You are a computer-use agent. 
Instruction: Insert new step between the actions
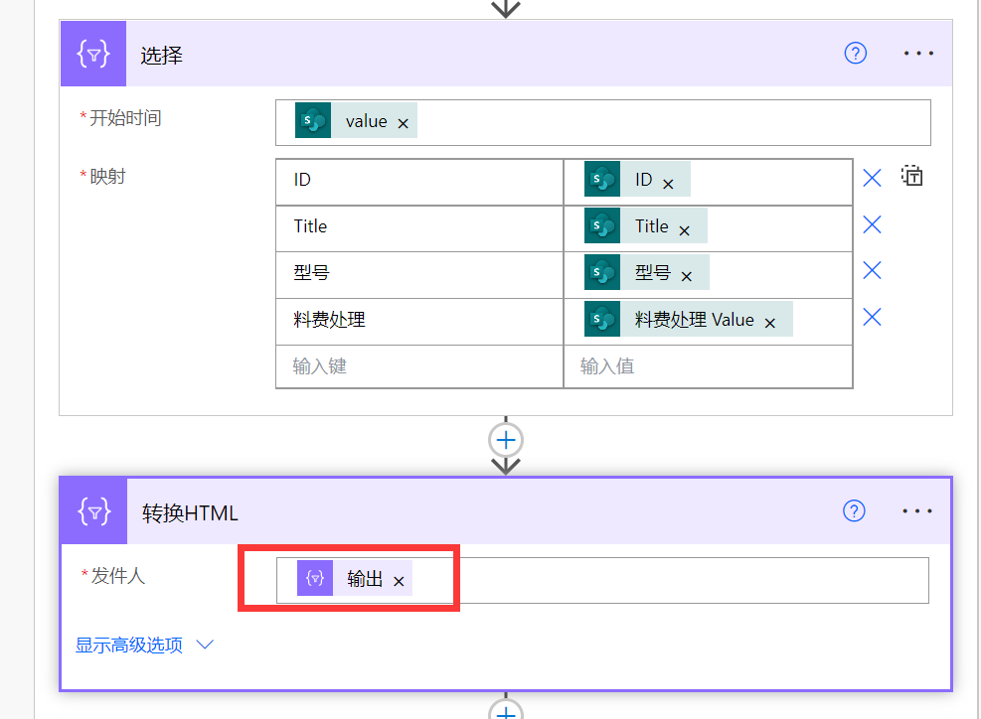(x=507, y=439)
